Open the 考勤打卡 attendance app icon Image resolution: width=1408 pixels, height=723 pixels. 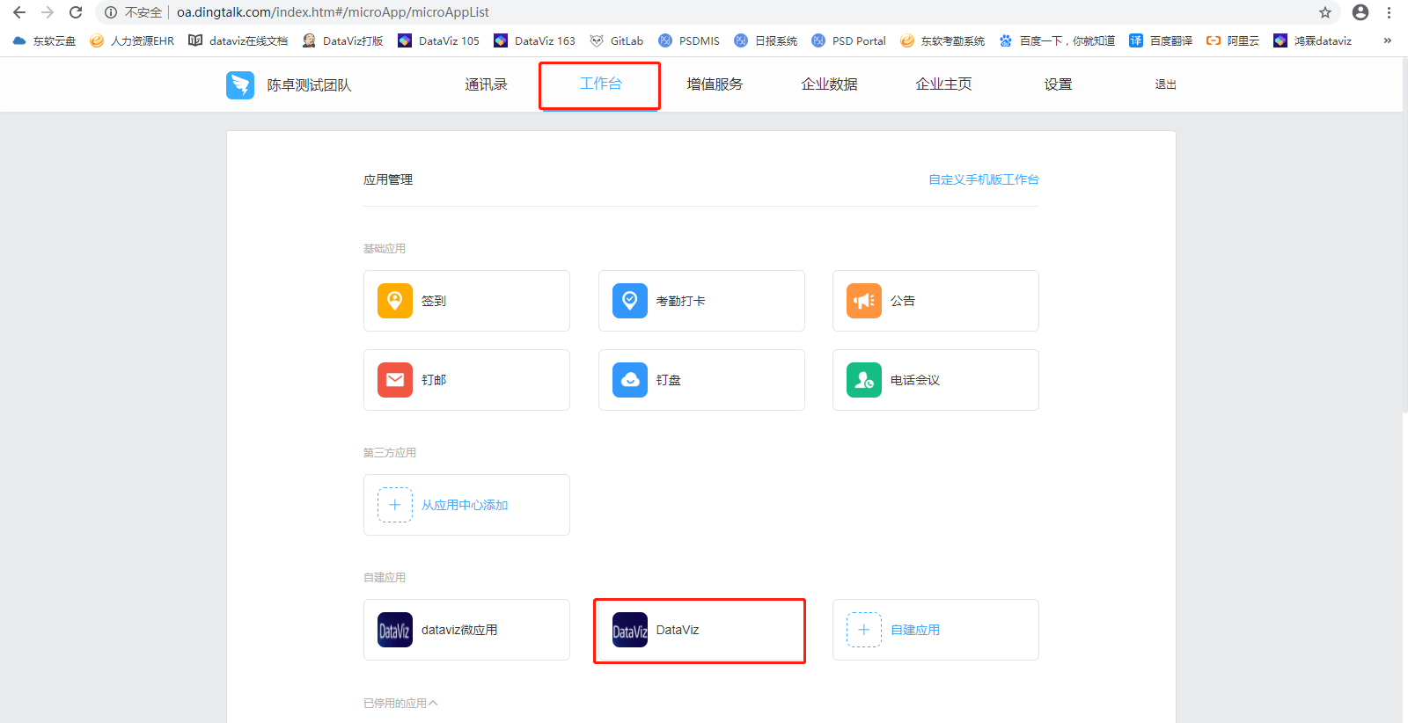pos(630,301)
